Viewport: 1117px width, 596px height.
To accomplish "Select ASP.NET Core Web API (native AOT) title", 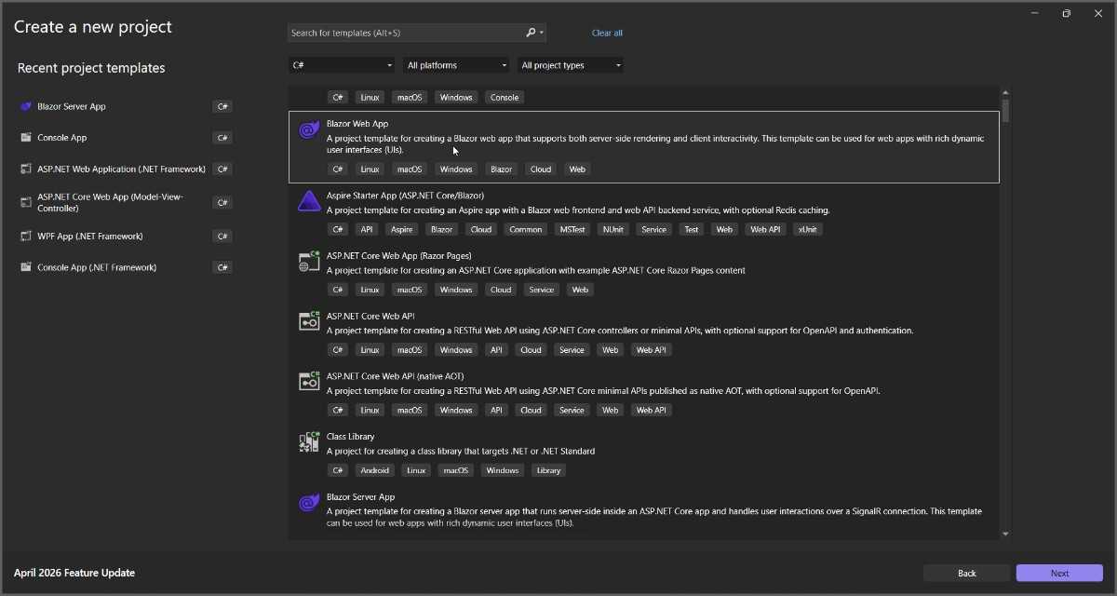I will tap(395, 376).
